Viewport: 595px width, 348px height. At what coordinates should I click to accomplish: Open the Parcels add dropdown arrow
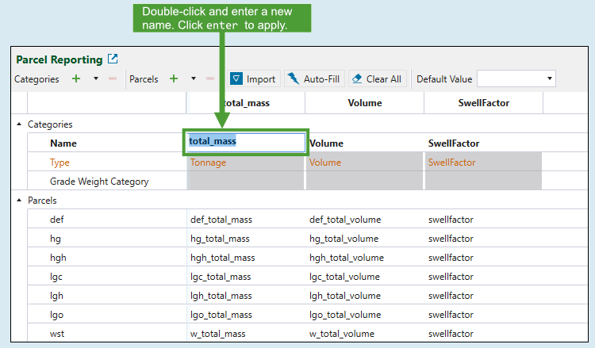coord(194,78)
